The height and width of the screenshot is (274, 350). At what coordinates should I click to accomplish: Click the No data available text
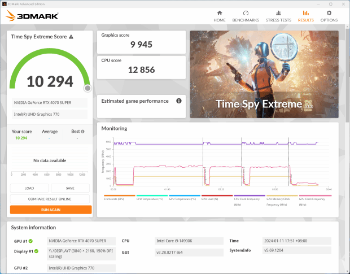50,160
